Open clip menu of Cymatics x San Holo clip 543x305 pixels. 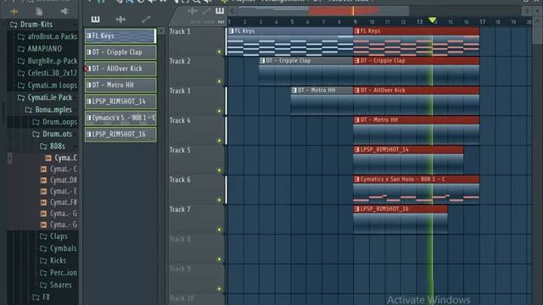pos(356,180)
